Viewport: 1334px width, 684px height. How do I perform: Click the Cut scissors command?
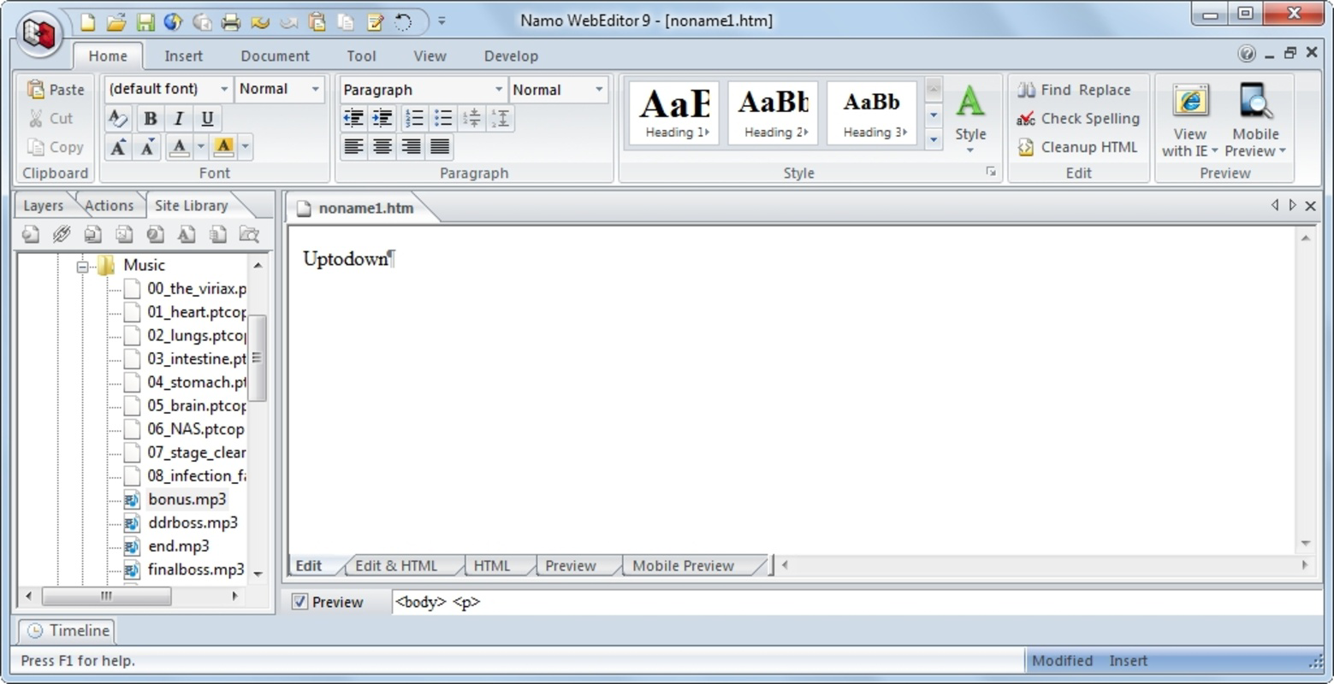click(x=50, y=118)
